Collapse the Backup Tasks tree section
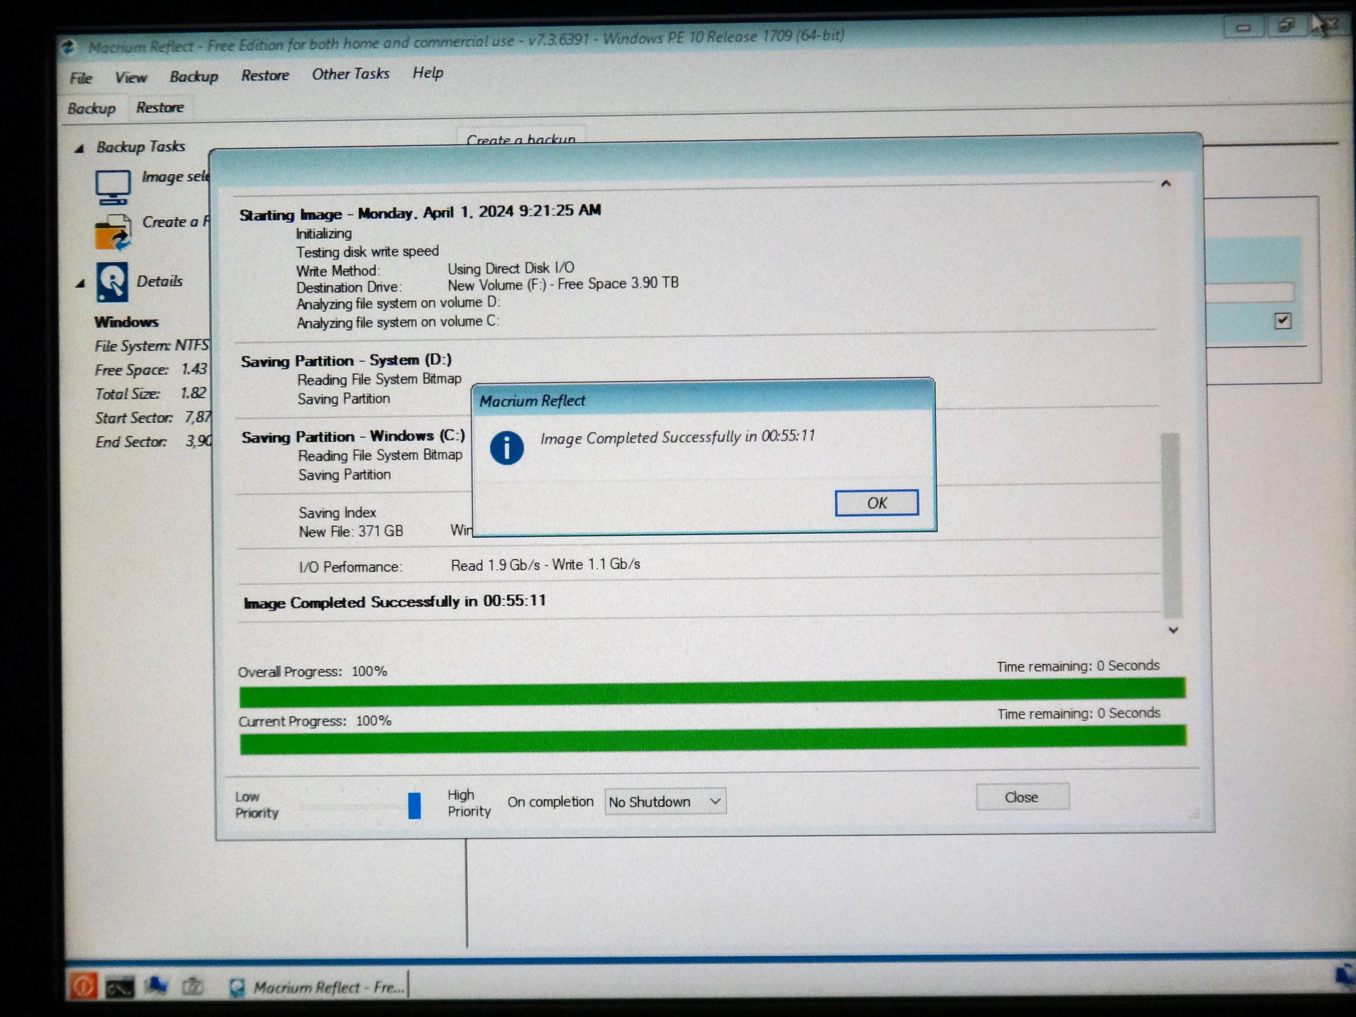The image size is (1356, 1017). [x=79, y=149]
